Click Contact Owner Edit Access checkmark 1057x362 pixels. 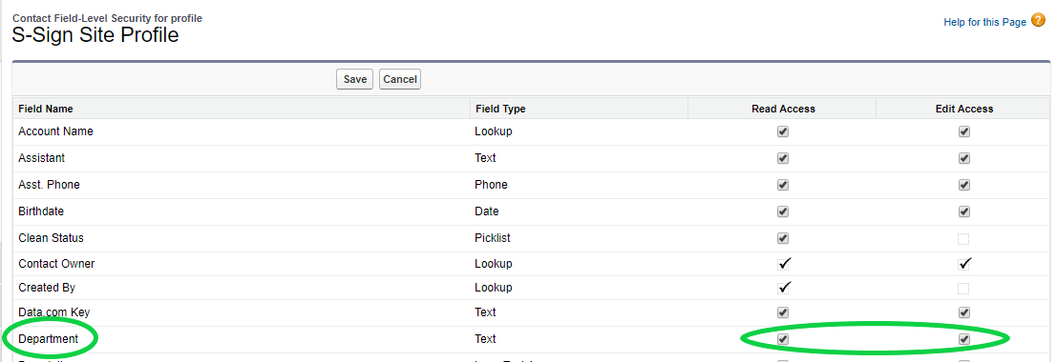tap(964, 263)
